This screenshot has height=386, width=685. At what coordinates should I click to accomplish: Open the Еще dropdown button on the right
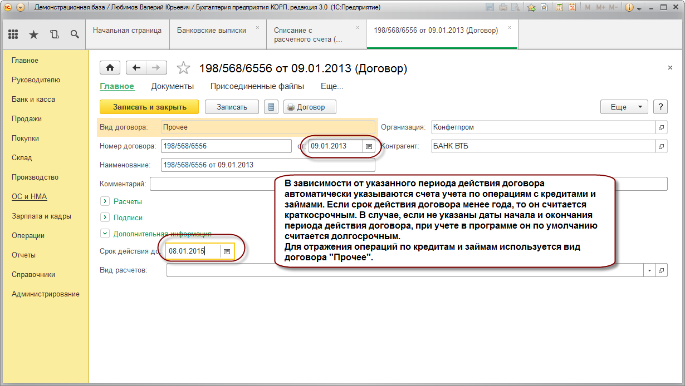click(624, 107)
